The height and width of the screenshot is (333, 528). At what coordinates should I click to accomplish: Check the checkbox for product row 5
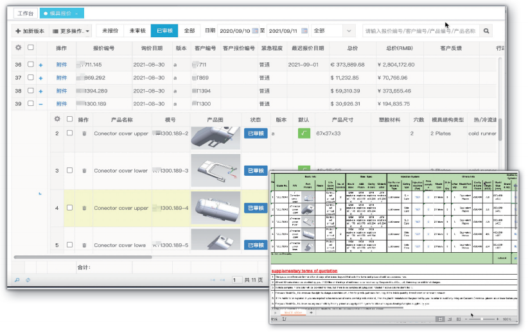pos(70,245)
